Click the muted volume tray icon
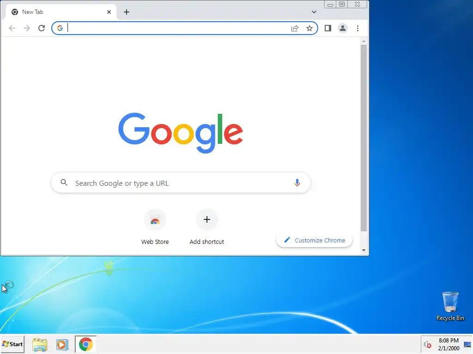This screenshot has width=473, height=354. click(427, 344)
